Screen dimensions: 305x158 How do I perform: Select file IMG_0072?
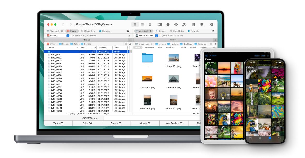click(x=87, y=55)
